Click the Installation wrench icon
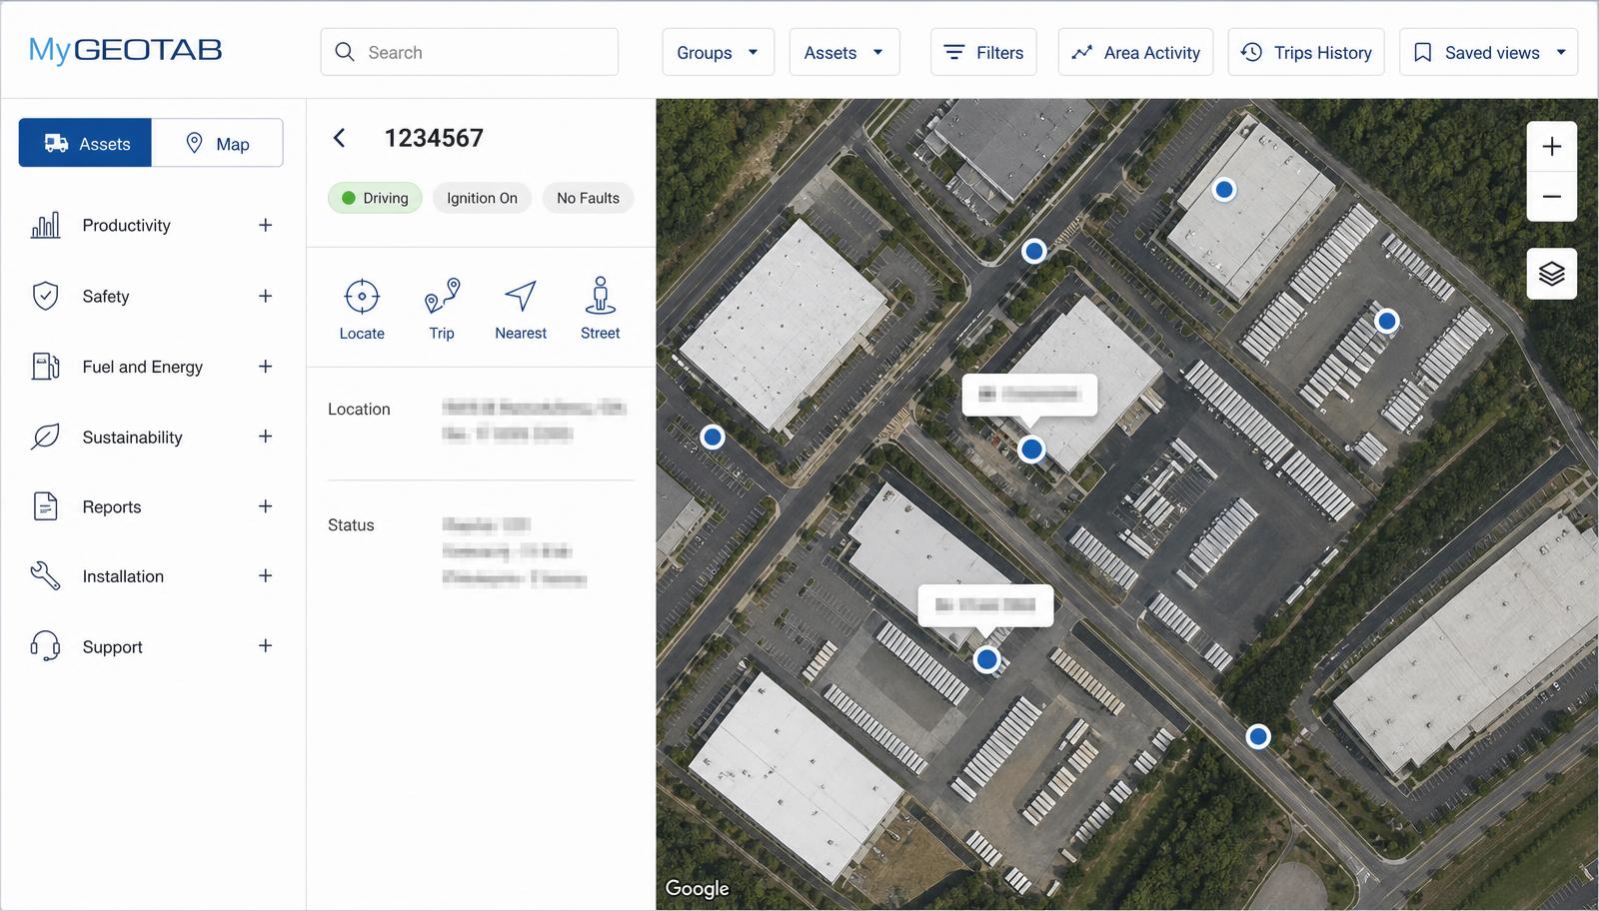The height and width of the screenshot is (911, 1599). [45, 576]
